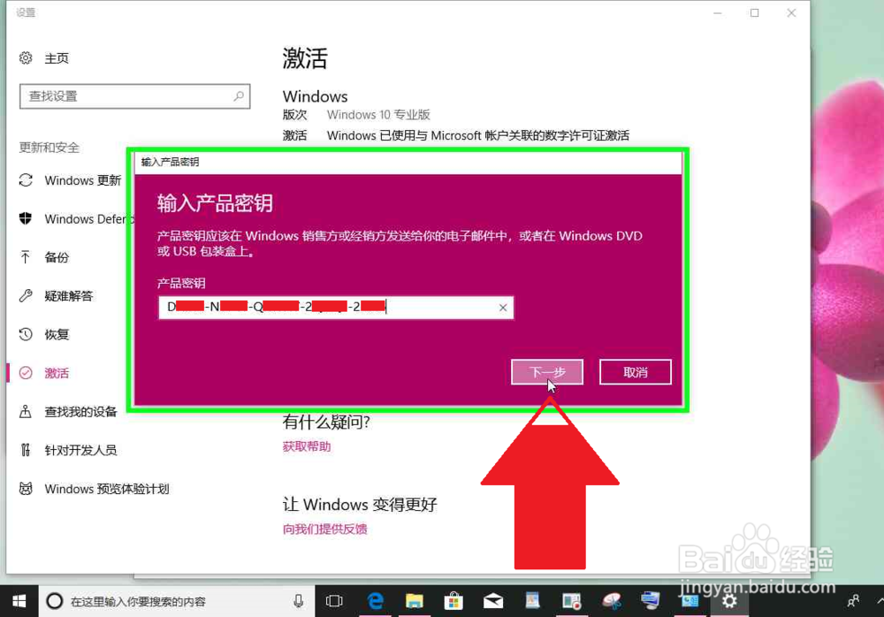Image resolution: width=884 pixels, height=617 pixels.
Task: Open the 获取帮助 help link
Action: coord(307,446)
